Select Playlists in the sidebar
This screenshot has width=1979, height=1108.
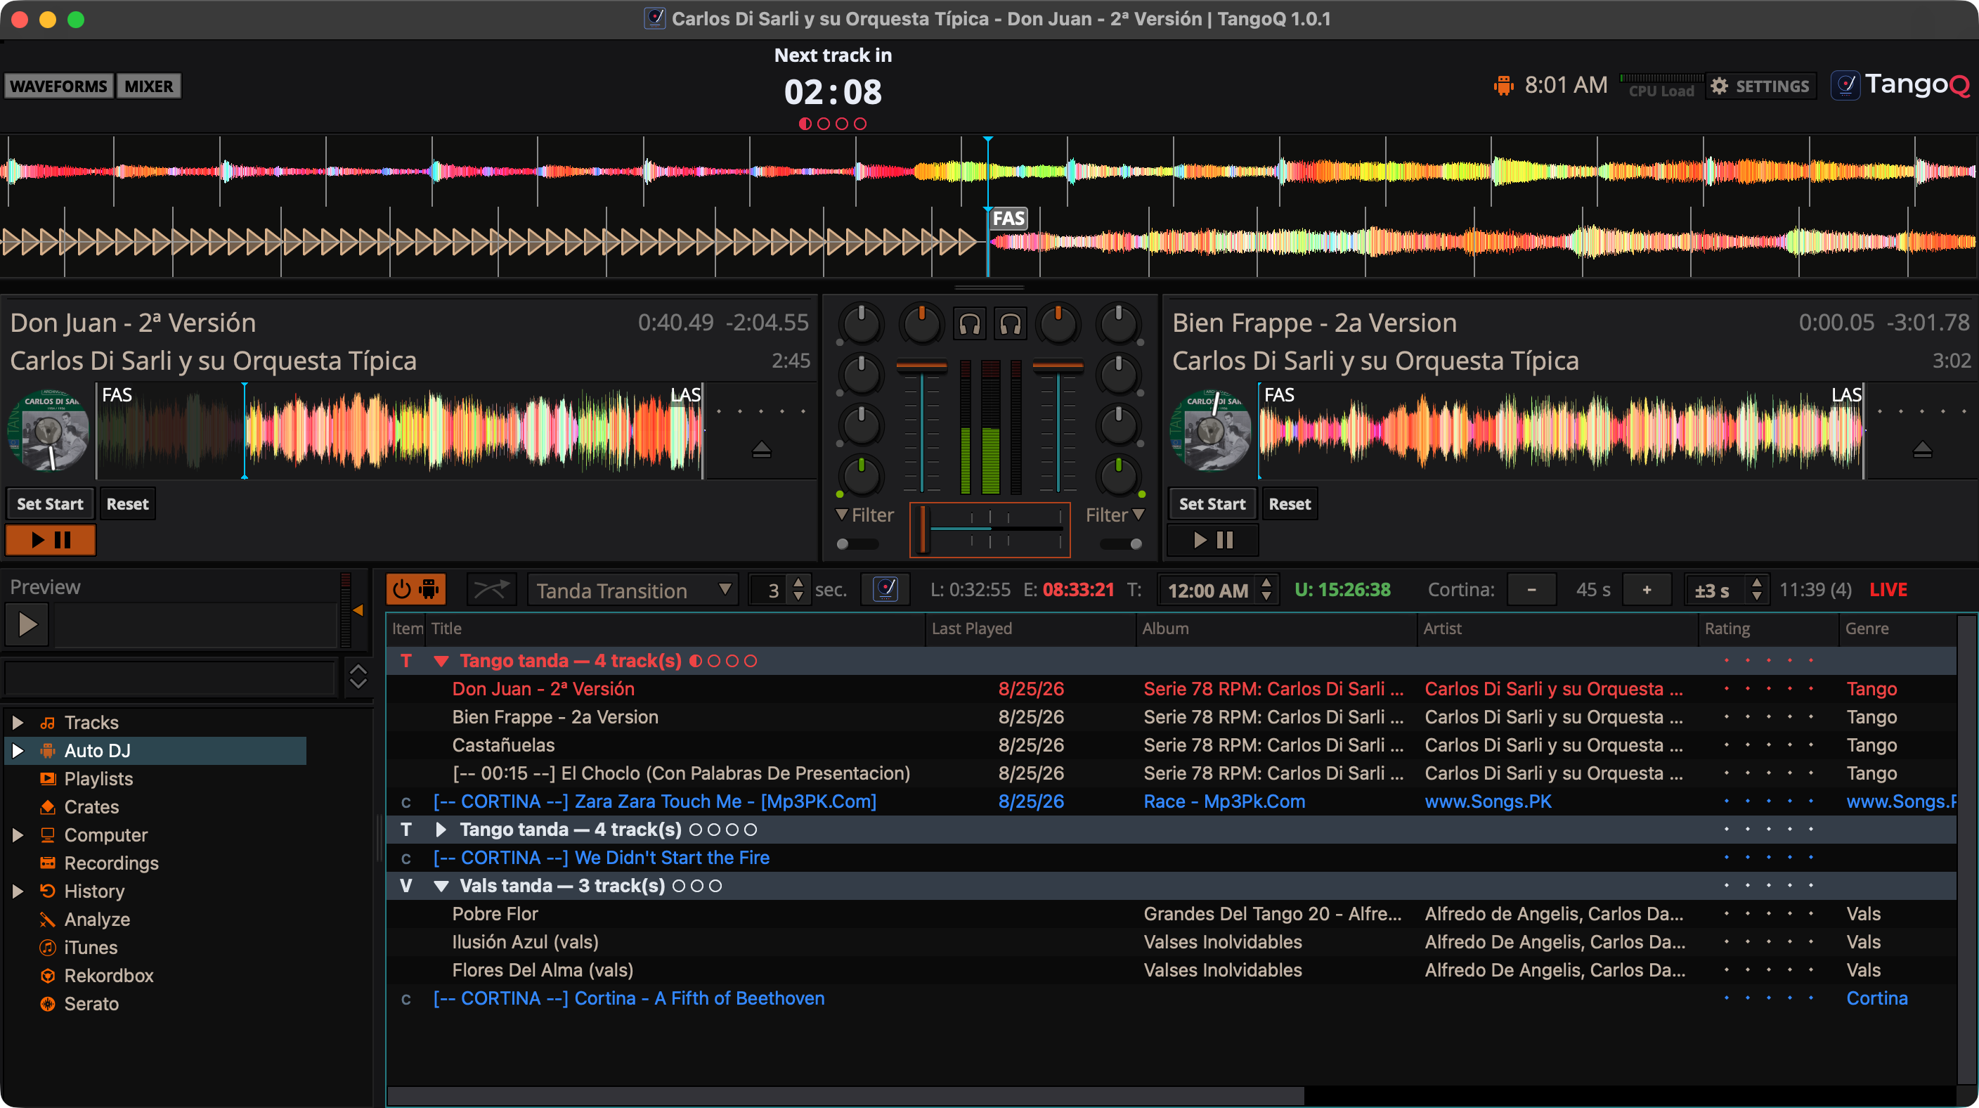tap(98, 778)
